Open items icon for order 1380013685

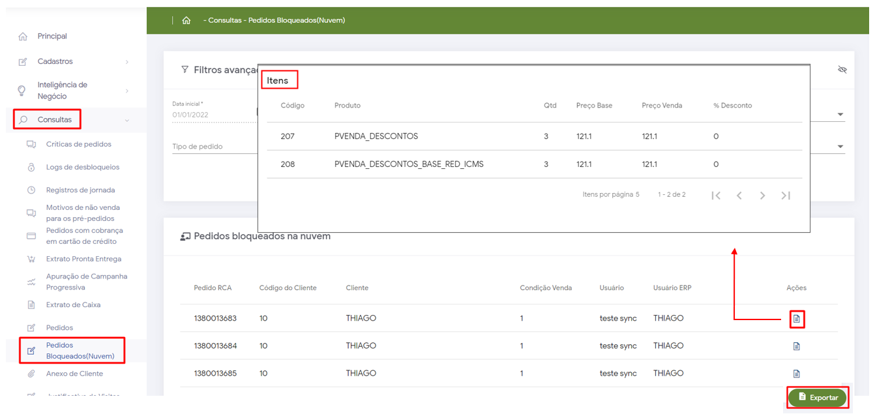tap(796, 374)
